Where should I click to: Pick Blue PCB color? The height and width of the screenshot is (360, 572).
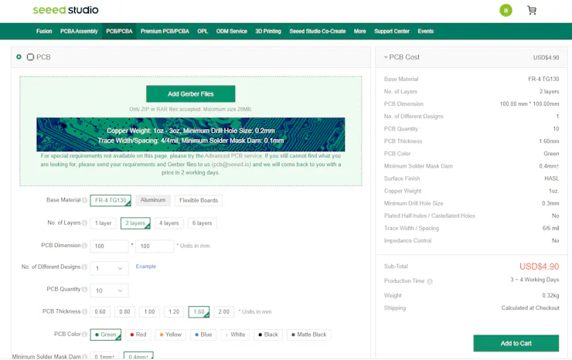[x=203, y=335]
